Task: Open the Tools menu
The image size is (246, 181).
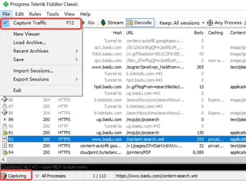Action: tap(52, 14)
